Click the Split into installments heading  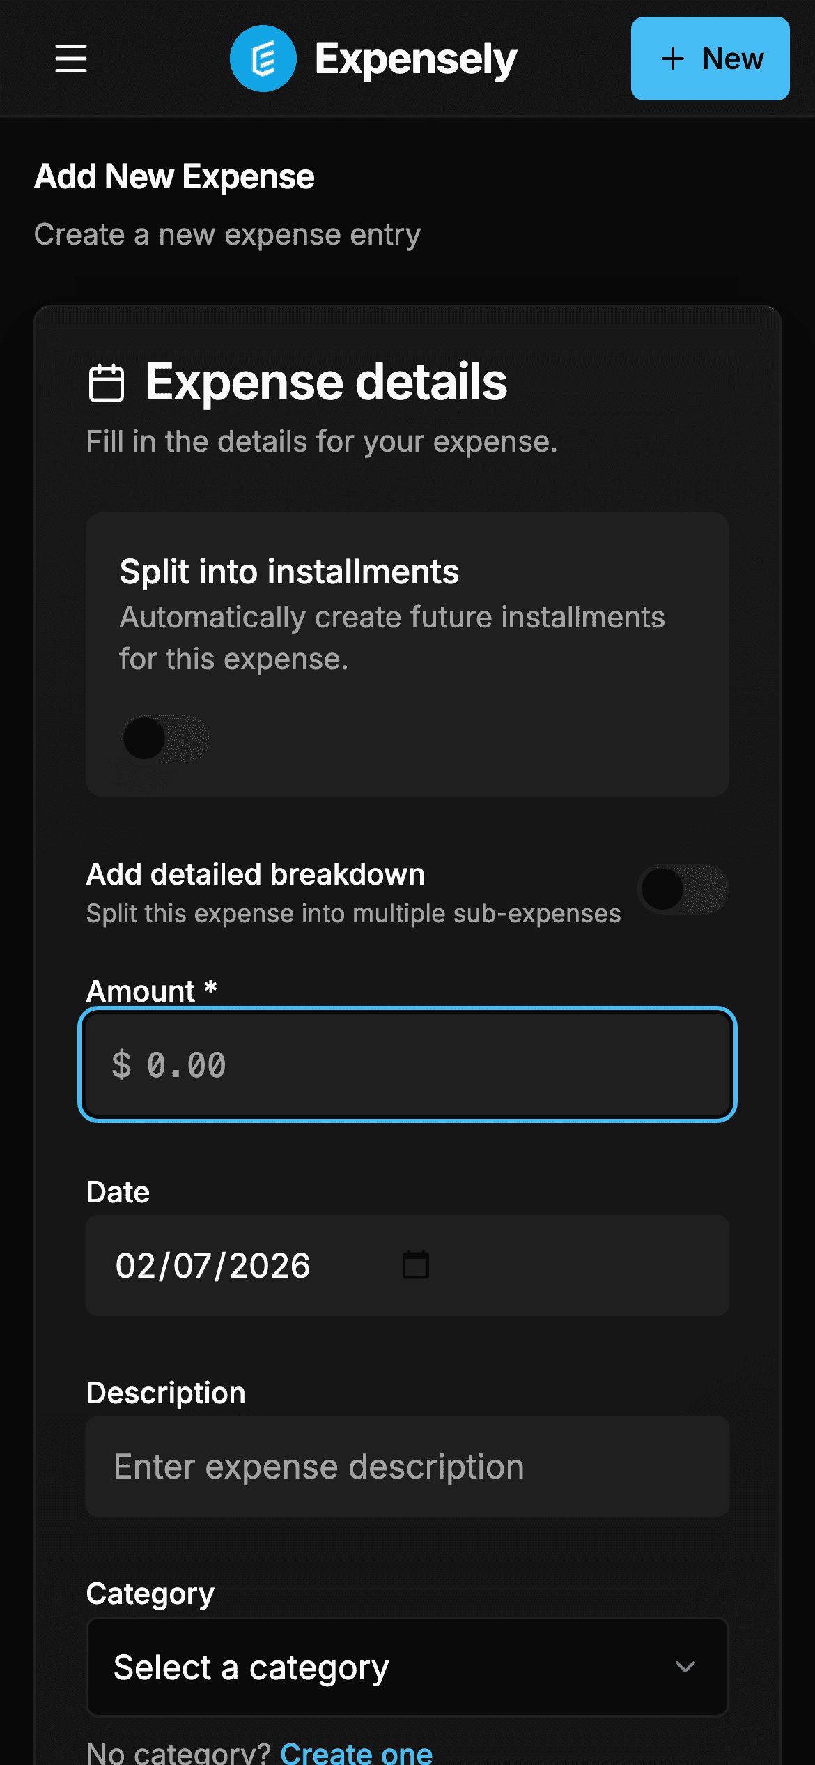click(x=289, y=572)
